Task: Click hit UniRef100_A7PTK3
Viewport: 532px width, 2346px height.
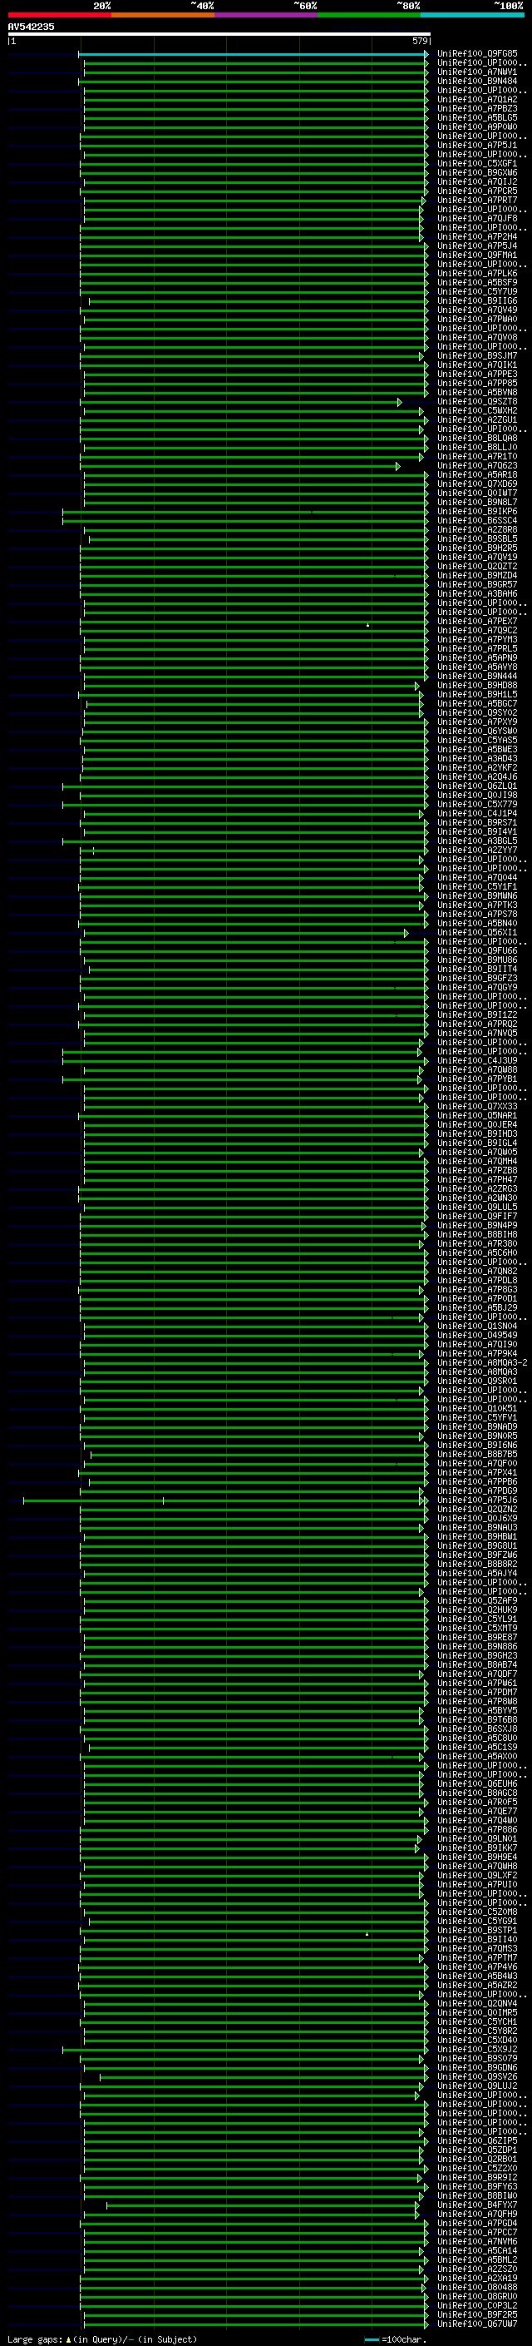Action: (x=477, y=905)
